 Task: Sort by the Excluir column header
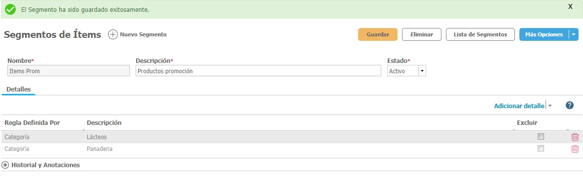(527, 122)
